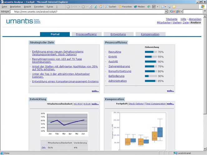Click the Stop loading icon
Image resolution: width=207 pixels, height=155 pixels.
(x=91, y=7)
